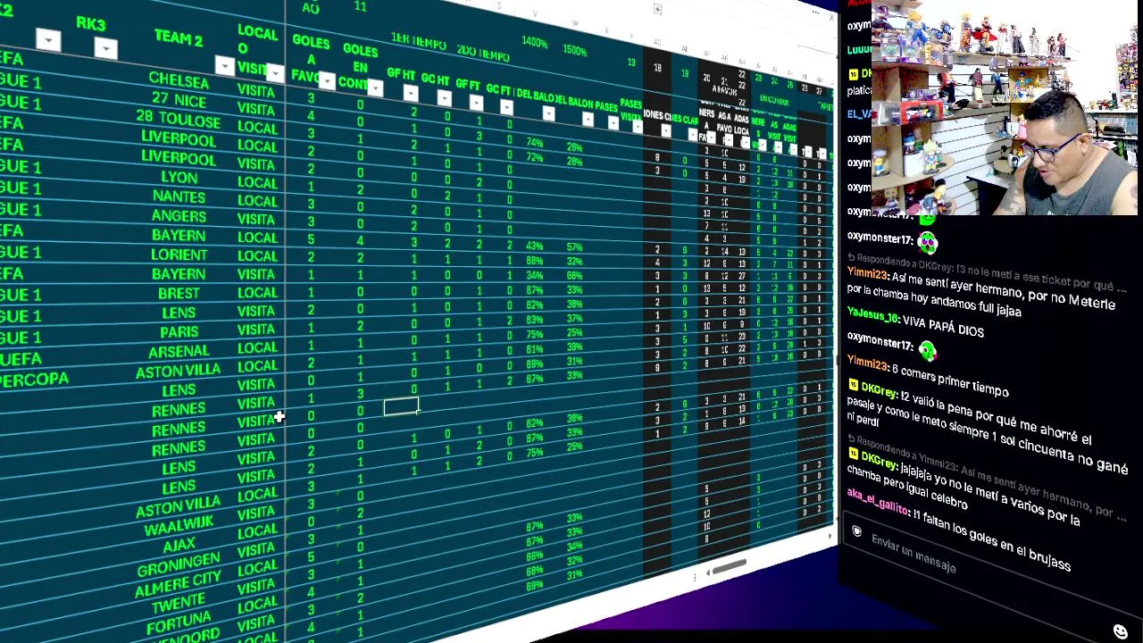Screen dimensions: 1143x643
Task: Select the CHELSEA team cell
Action: [x=179, y=80]
